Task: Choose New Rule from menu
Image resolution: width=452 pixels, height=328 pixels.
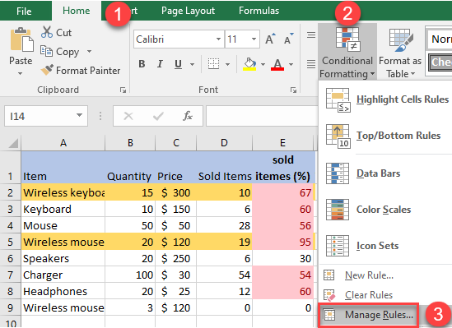Action: coord(369,275)
